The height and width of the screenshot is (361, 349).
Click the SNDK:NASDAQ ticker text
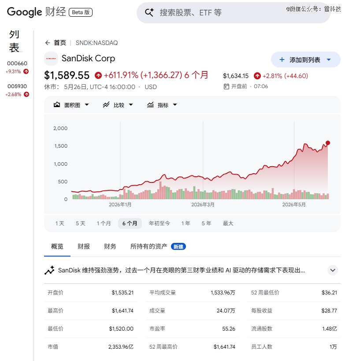[x=97, y=43]
